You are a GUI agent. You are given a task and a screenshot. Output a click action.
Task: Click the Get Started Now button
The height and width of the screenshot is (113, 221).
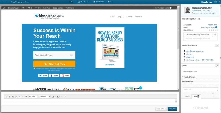54,64
